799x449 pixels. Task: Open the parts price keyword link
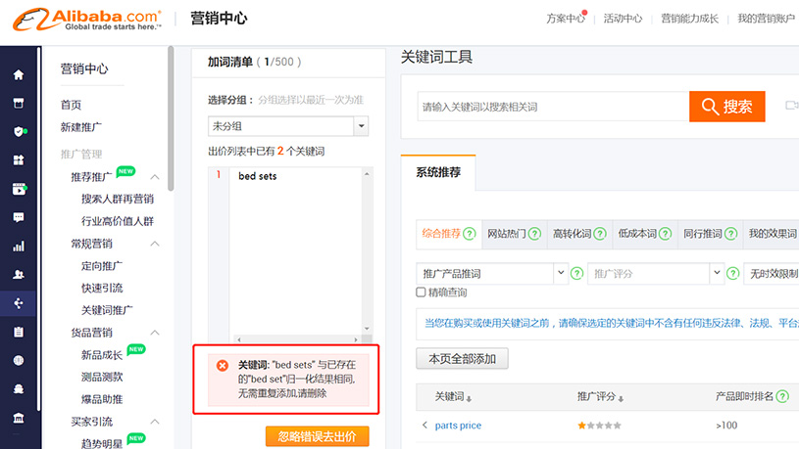pos(458,426)
